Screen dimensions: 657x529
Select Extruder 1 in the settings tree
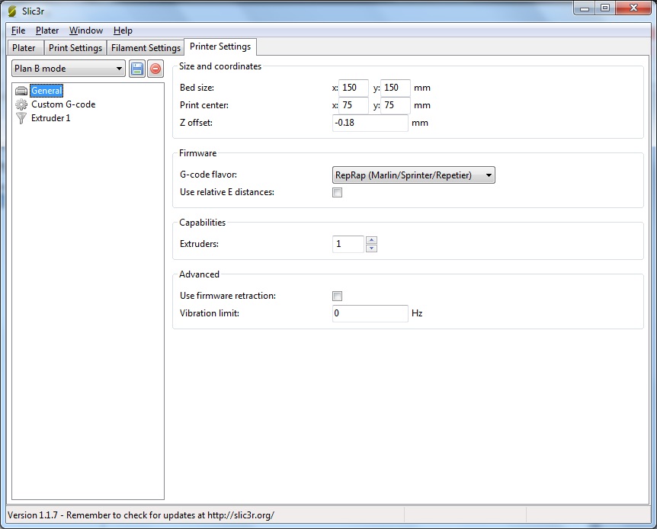click(51, 118)
